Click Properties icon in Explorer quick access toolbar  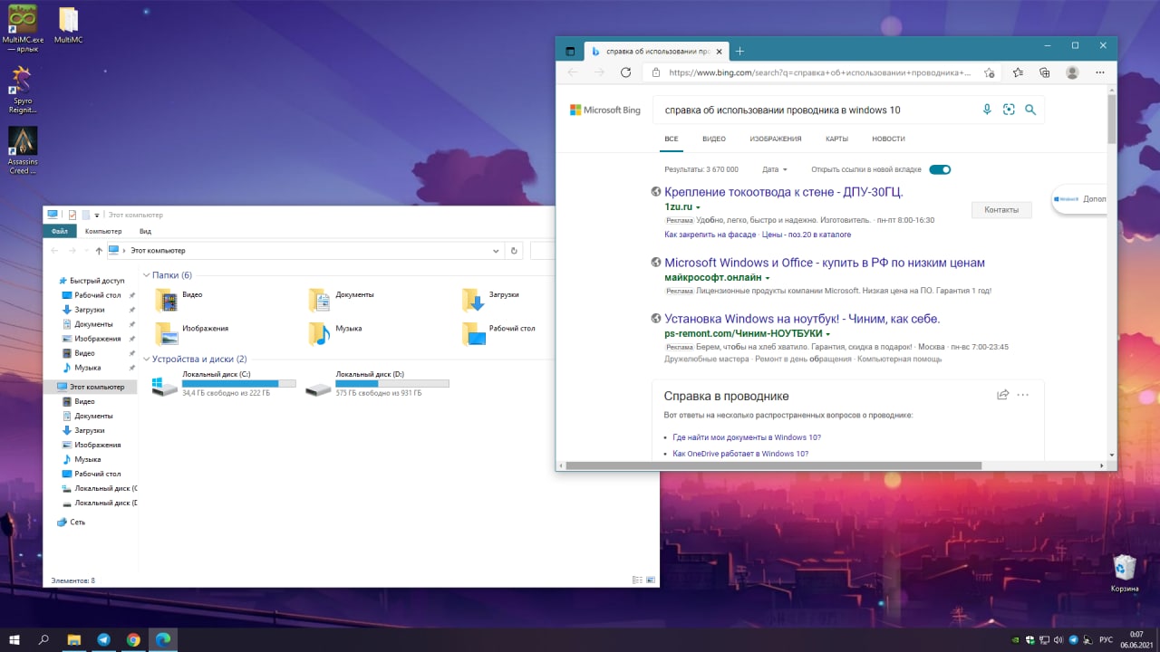coord(72,215)
